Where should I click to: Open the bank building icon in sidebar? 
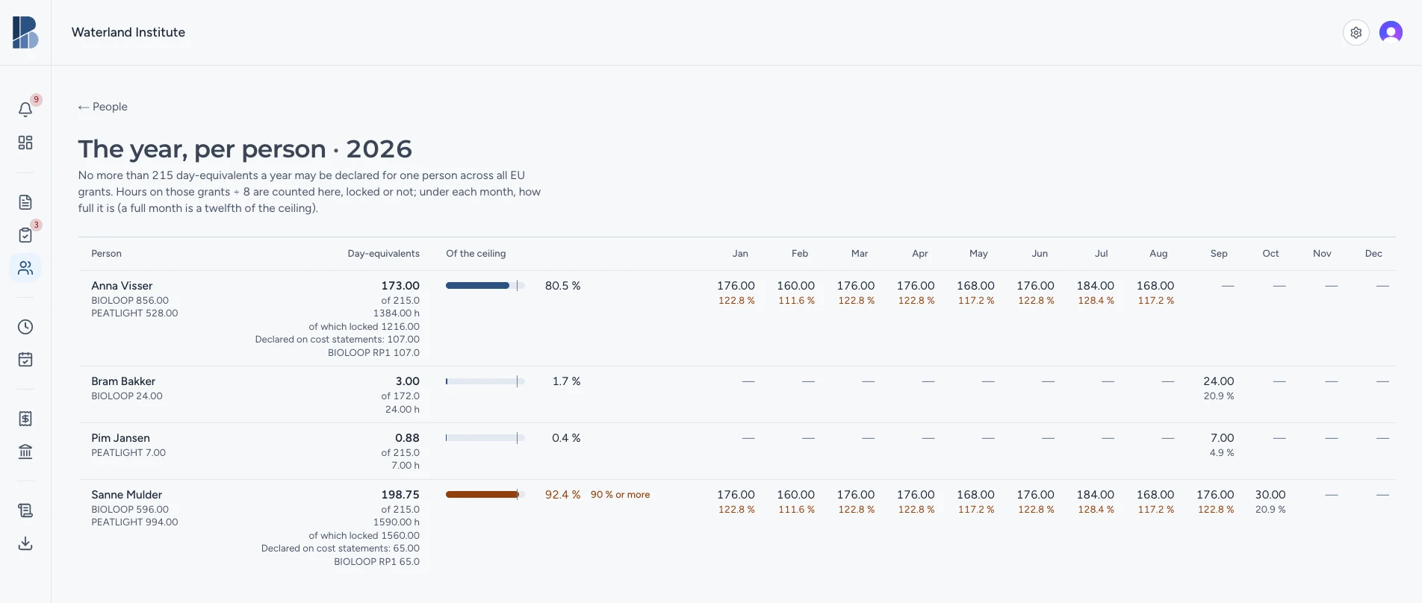[25, 452]
